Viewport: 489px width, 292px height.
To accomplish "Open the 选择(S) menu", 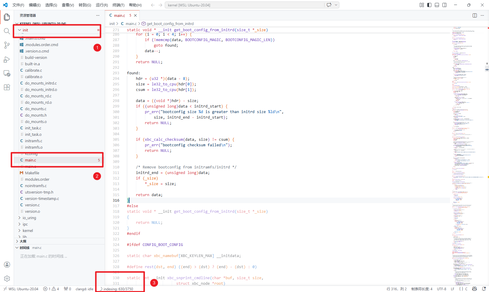I will (51, 5).
